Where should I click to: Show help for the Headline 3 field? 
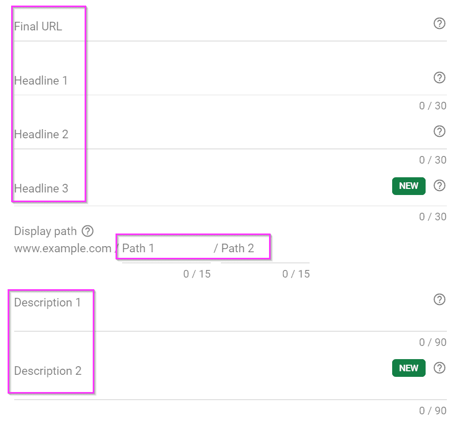(x=439, y=185)
